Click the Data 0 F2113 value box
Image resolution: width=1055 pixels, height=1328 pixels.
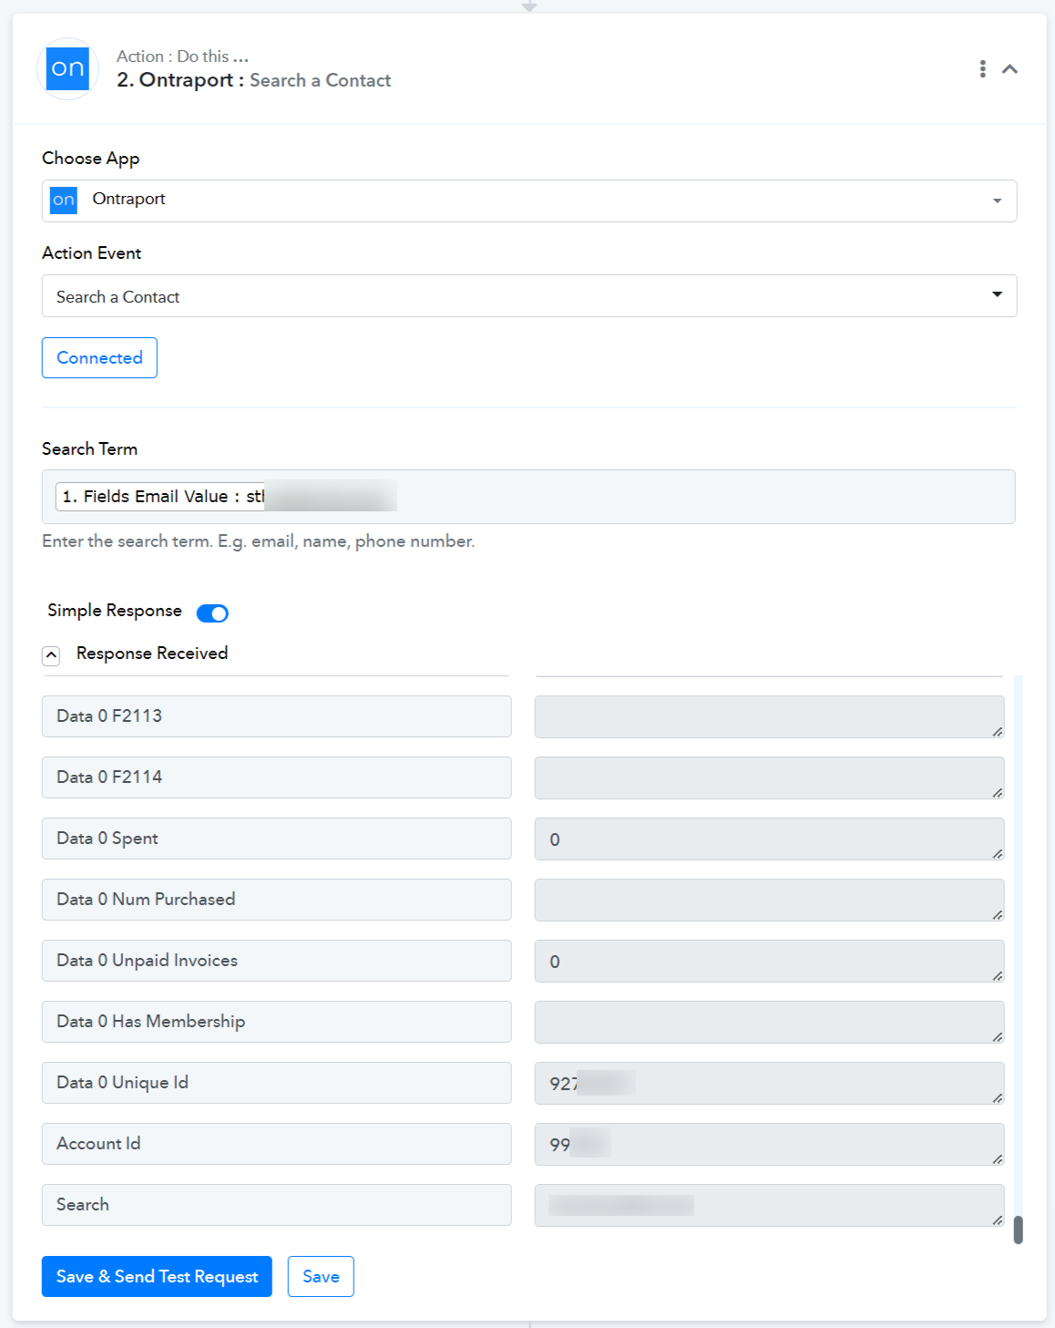pos(769,717)
